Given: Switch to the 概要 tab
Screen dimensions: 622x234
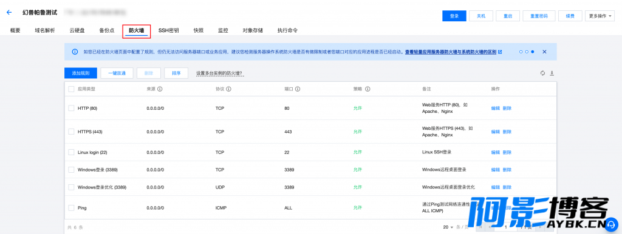Looking at the screenshot, I should click(15, 30).
